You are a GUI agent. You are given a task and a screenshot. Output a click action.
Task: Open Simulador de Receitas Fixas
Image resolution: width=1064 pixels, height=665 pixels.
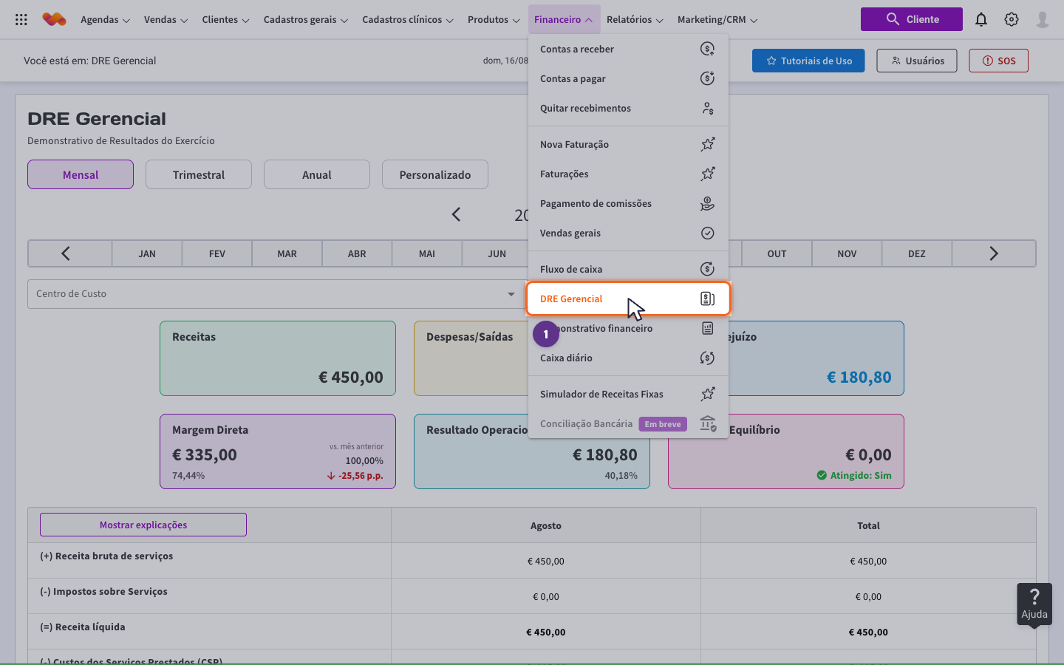[628, 394]
